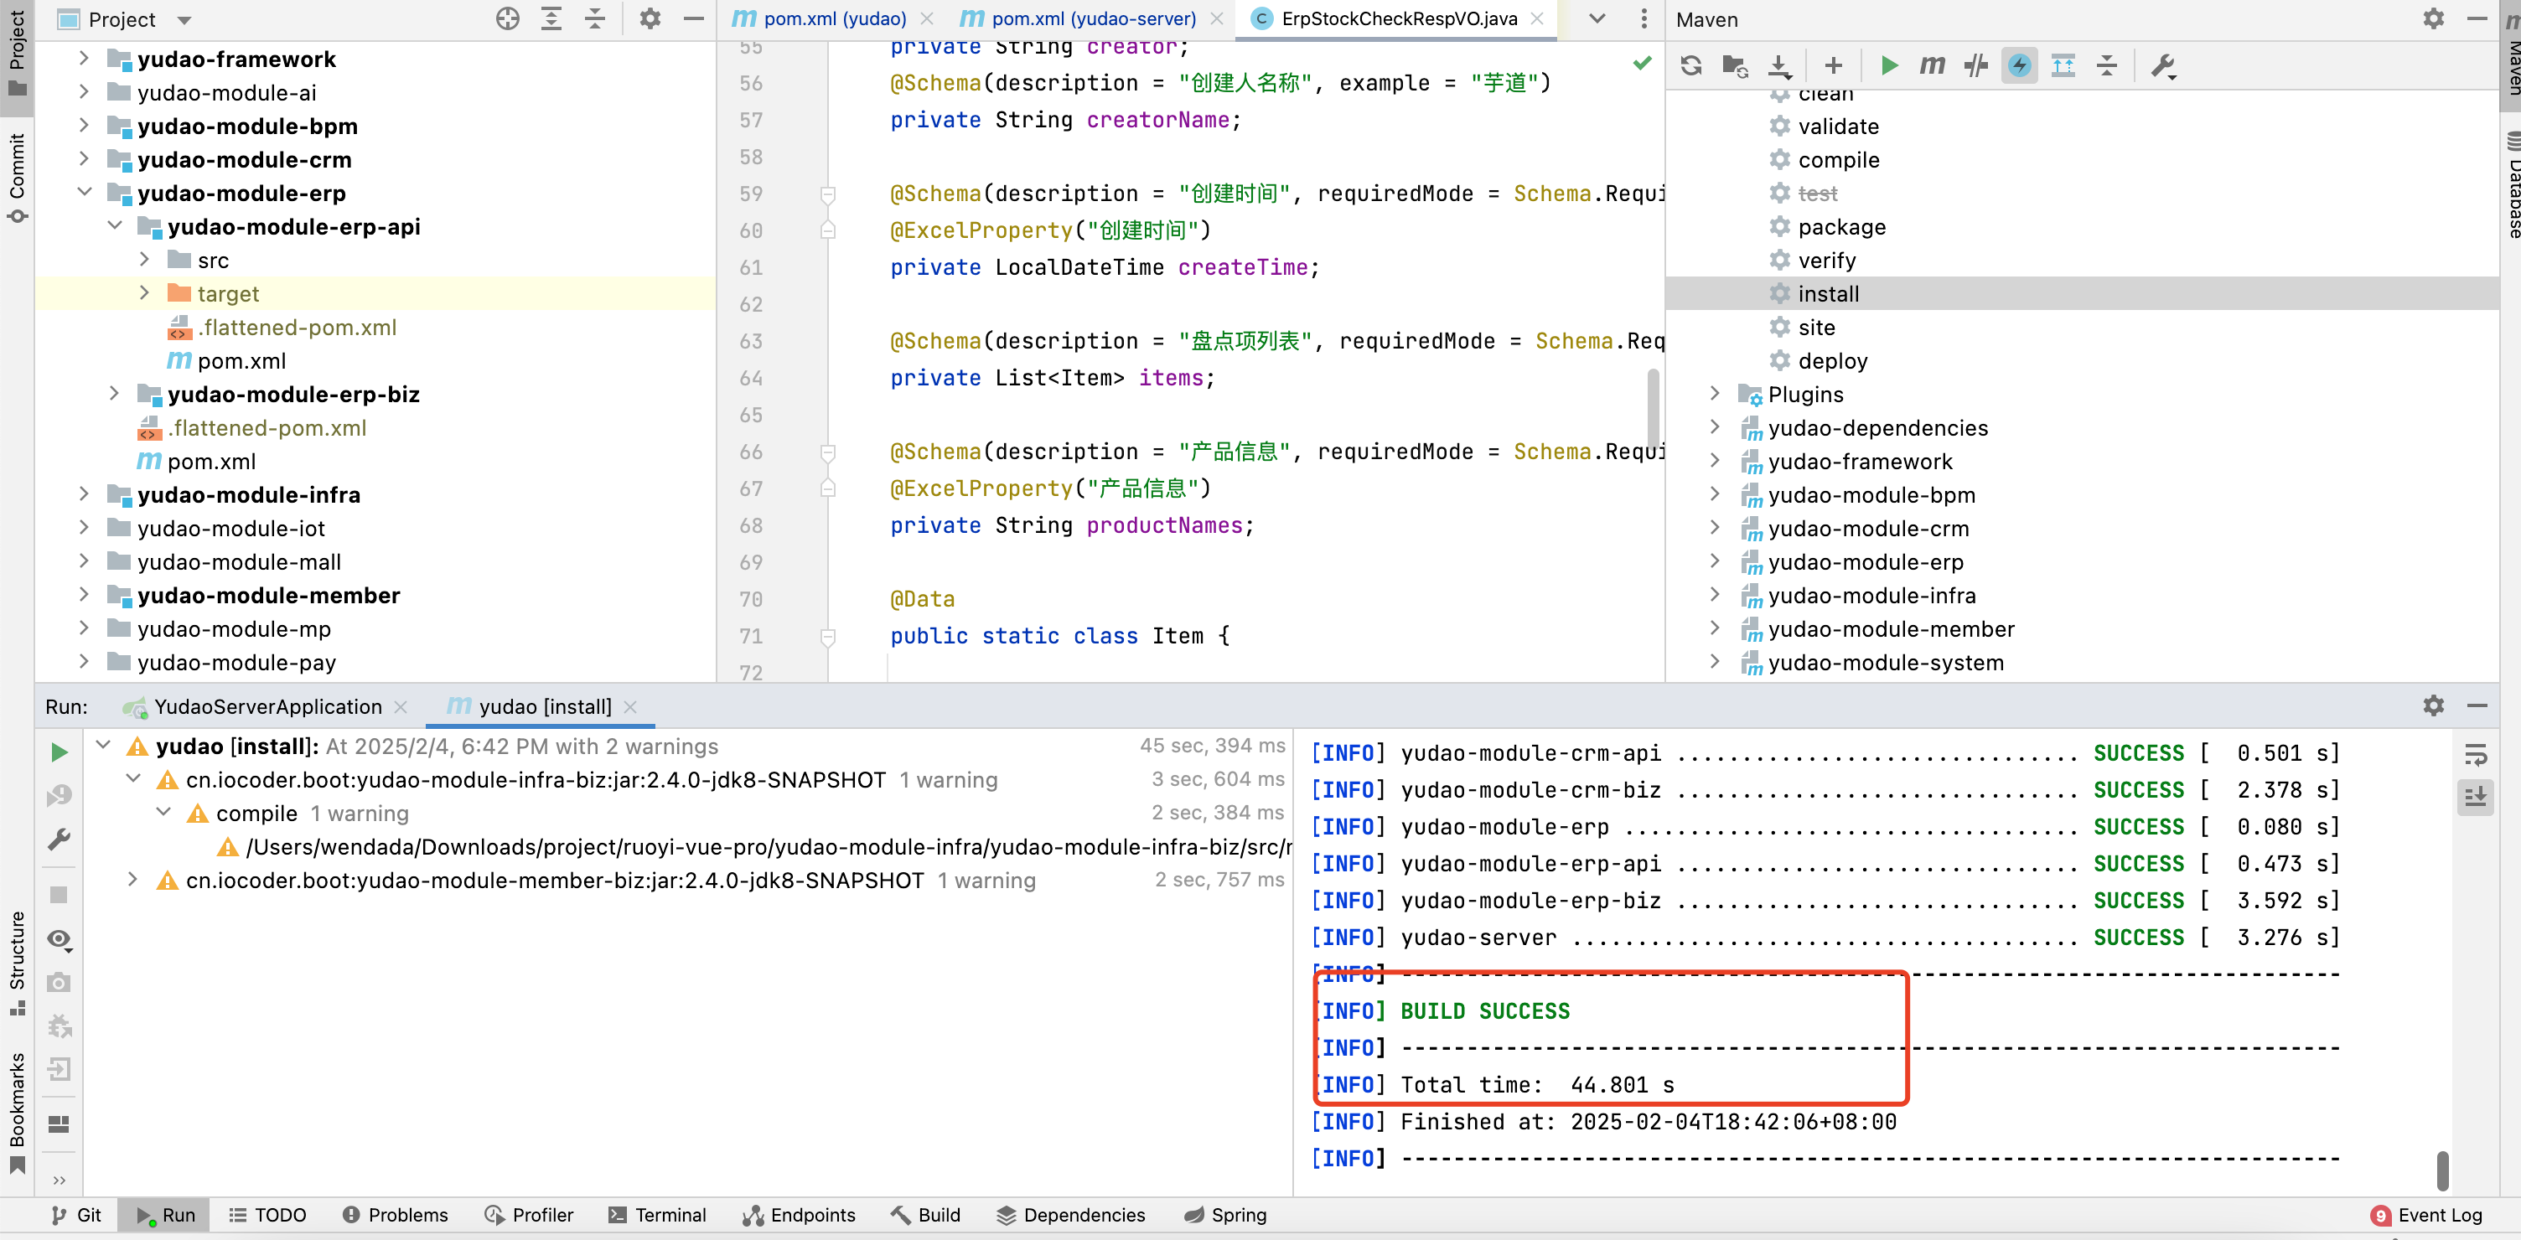Toggle scroll to end in console
Viewport: 2521px width, 1240px height.
coord(2475,797)
